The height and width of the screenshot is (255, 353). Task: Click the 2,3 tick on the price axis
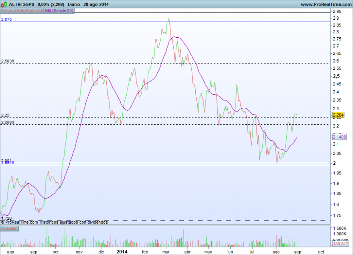point(336,109)
